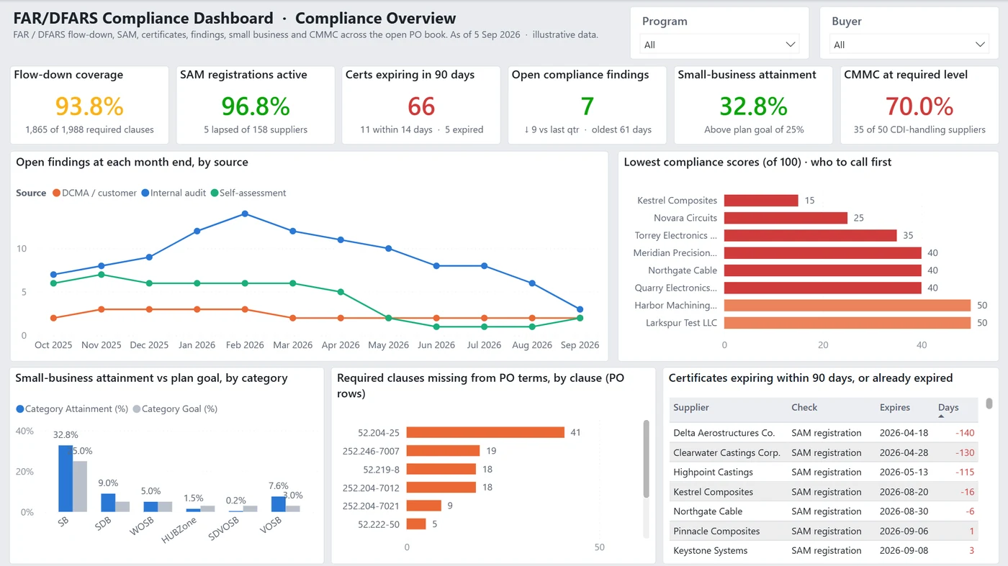Click Clearwater Castings Corp. table row
The height and width of the screenshot is (566, 1008).
824,452
